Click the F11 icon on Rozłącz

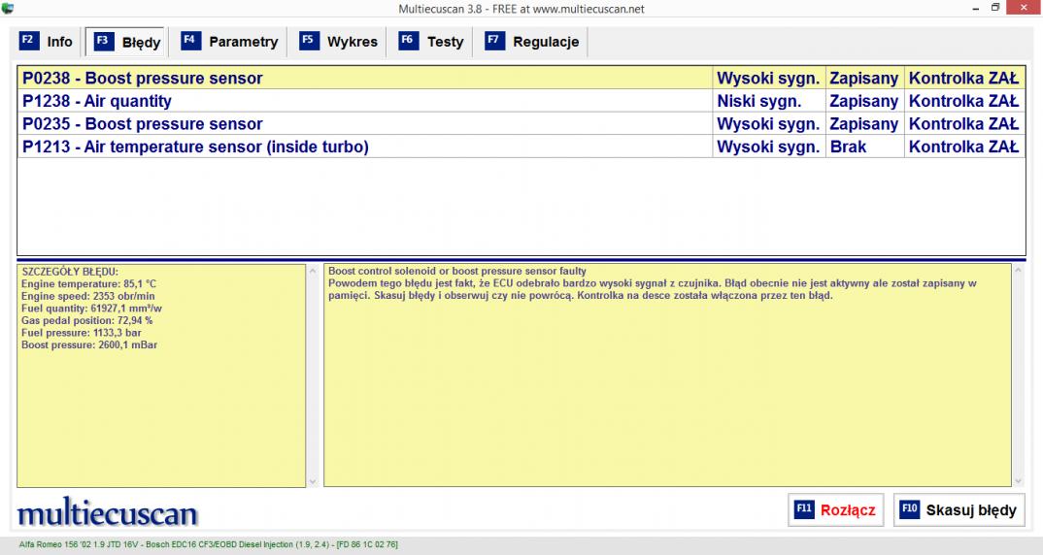click(804, 509)
